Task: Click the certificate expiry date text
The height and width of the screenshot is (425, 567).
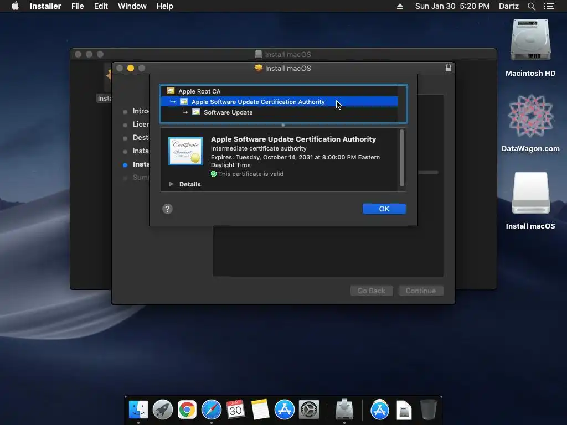Action: [295, 161]
